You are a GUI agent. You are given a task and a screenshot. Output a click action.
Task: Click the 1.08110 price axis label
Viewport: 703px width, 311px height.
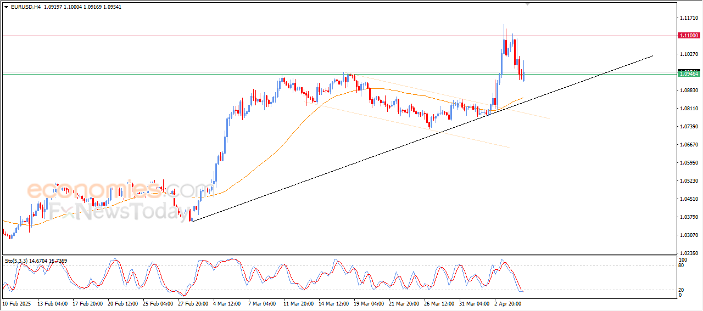(x=689, y=109)
